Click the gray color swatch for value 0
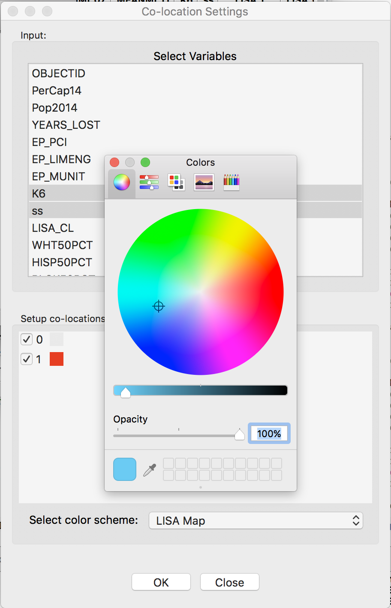 point(57,339)
